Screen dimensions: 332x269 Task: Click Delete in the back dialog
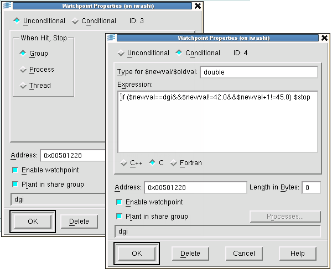point(79,221)
